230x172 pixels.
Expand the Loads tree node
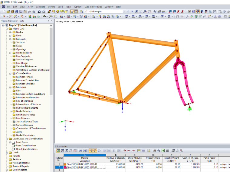[x=7, y=153]
